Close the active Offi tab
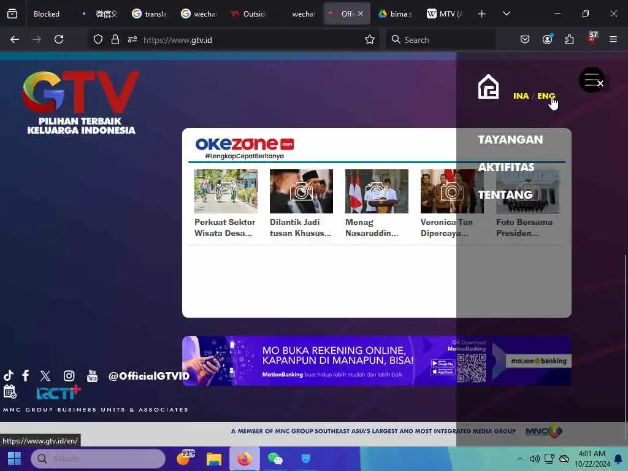The image size is (628, 471). tap(361, 13)
